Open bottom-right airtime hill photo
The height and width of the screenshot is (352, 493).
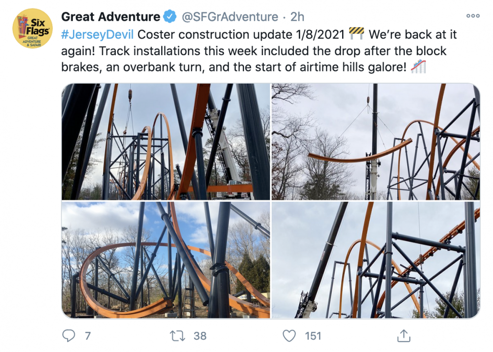[x=376, y=260]
